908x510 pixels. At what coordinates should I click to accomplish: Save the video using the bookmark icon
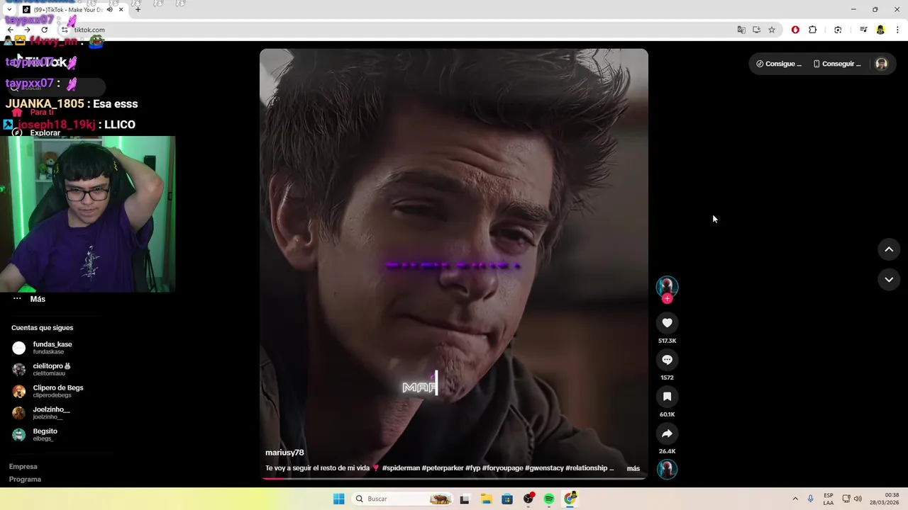667,397
